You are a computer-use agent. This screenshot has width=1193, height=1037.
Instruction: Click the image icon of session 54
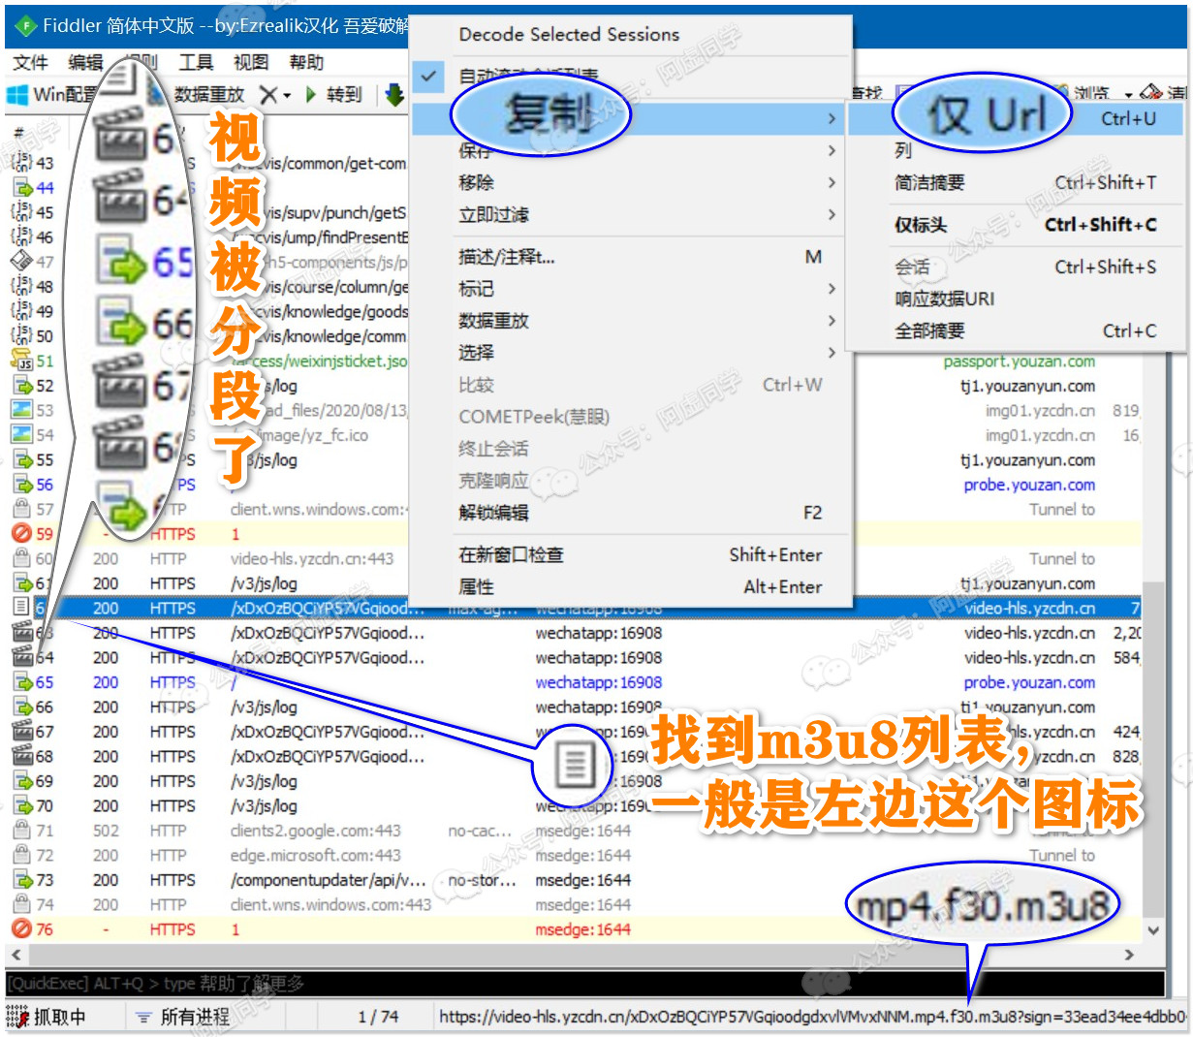coord(21,435)
